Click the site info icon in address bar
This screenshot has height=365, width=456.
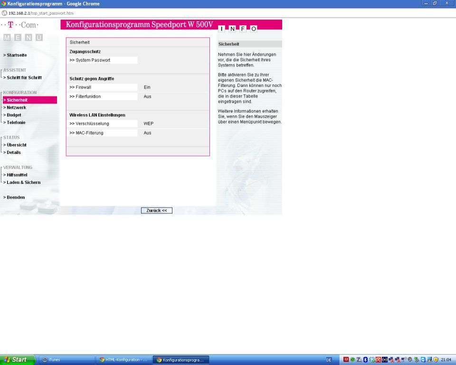[x=4, y=13]
